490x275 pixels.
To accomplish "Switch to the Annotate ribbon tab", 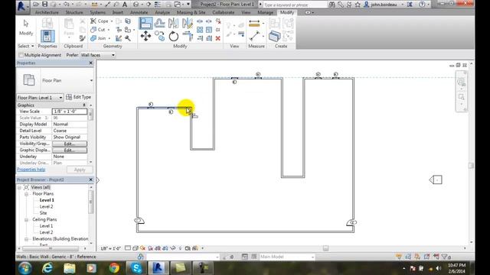I will click(x=139, y=12).
